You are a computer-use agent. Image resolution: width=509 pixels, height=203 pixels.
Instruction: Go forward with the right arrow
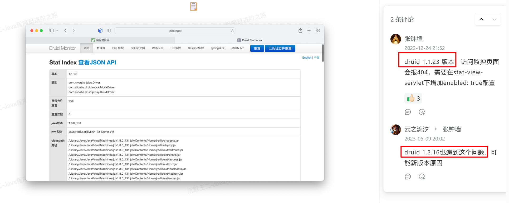[74, 30]
